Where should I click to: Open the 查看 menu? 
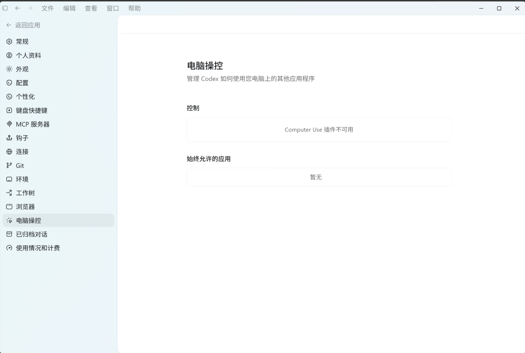pyautogui.click(x=91, y=8)
